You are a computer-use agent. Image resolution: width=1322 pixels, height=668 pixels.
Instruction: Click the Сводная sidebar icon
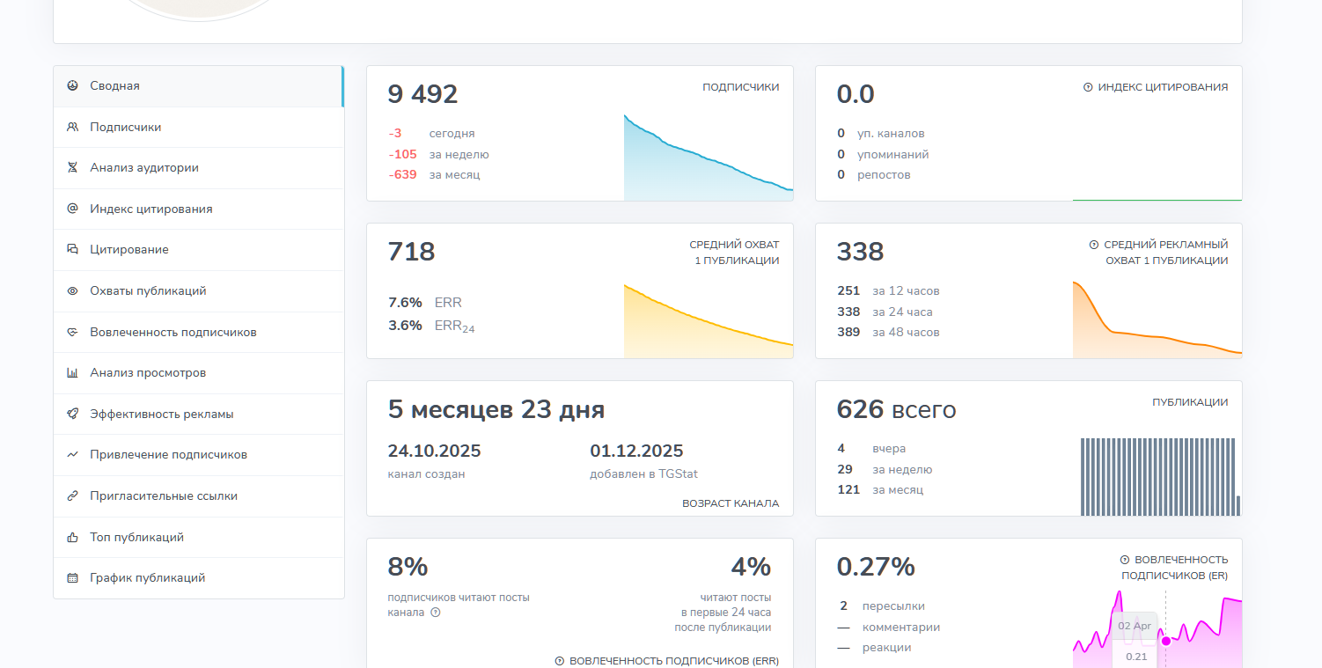tap(72, 86)
